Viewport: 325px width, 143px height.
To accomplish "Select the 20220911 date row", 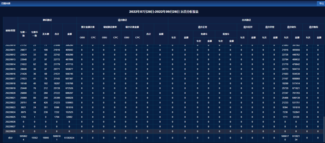I will point(10,50).
